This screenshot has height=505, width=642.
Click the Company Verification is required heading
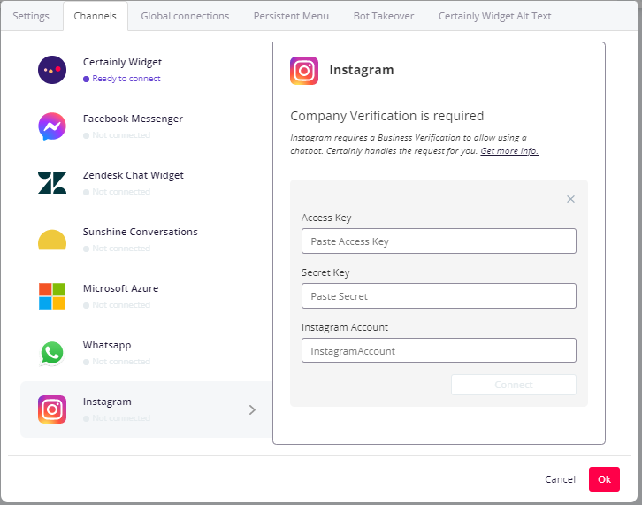click(387, 116)
